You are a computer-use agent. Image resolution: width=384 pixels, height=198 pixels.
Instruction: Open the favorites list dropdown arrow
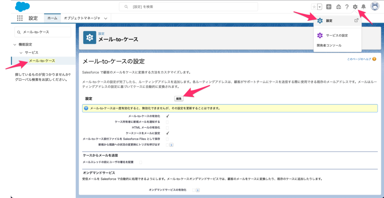(319, 7)
